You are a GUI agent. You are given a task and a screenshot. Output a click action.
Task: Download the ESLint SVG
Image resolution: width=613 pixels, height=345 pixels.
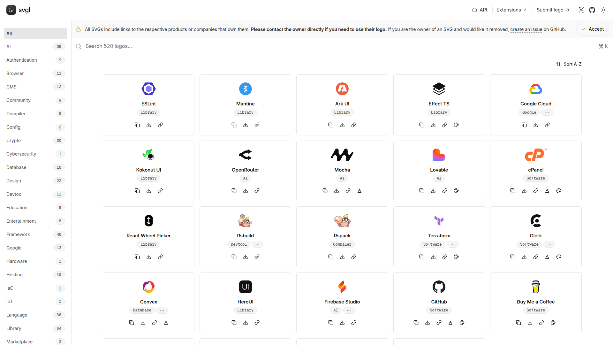point(149,125)
